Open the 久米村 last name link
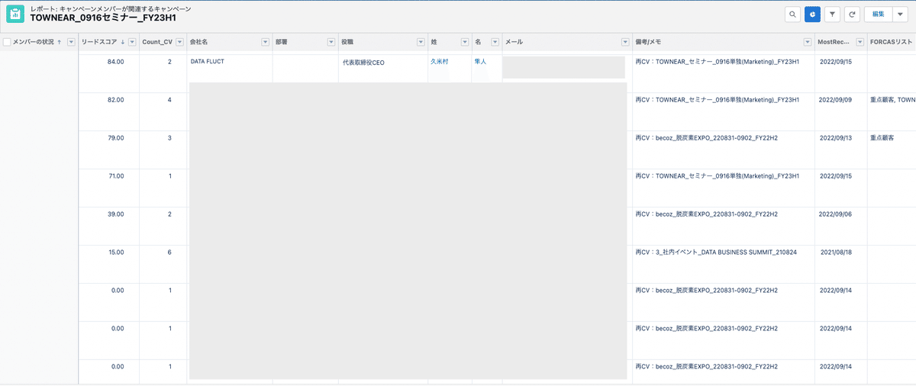 click(440, 61)
